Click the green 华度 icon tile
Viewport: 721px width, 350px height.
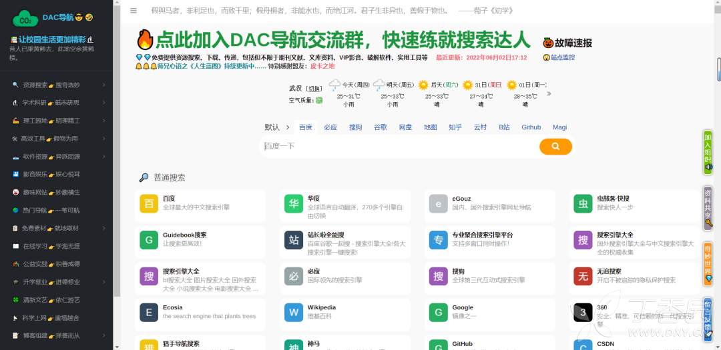(294, 203)
